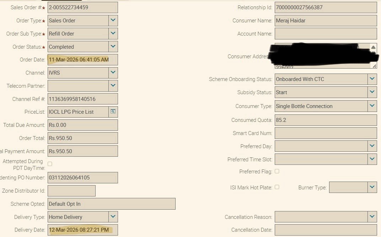This screenshot has height=237, width=381.
Task: Expand the Cancellation Reason dropdown
Action: click(372, 217)
